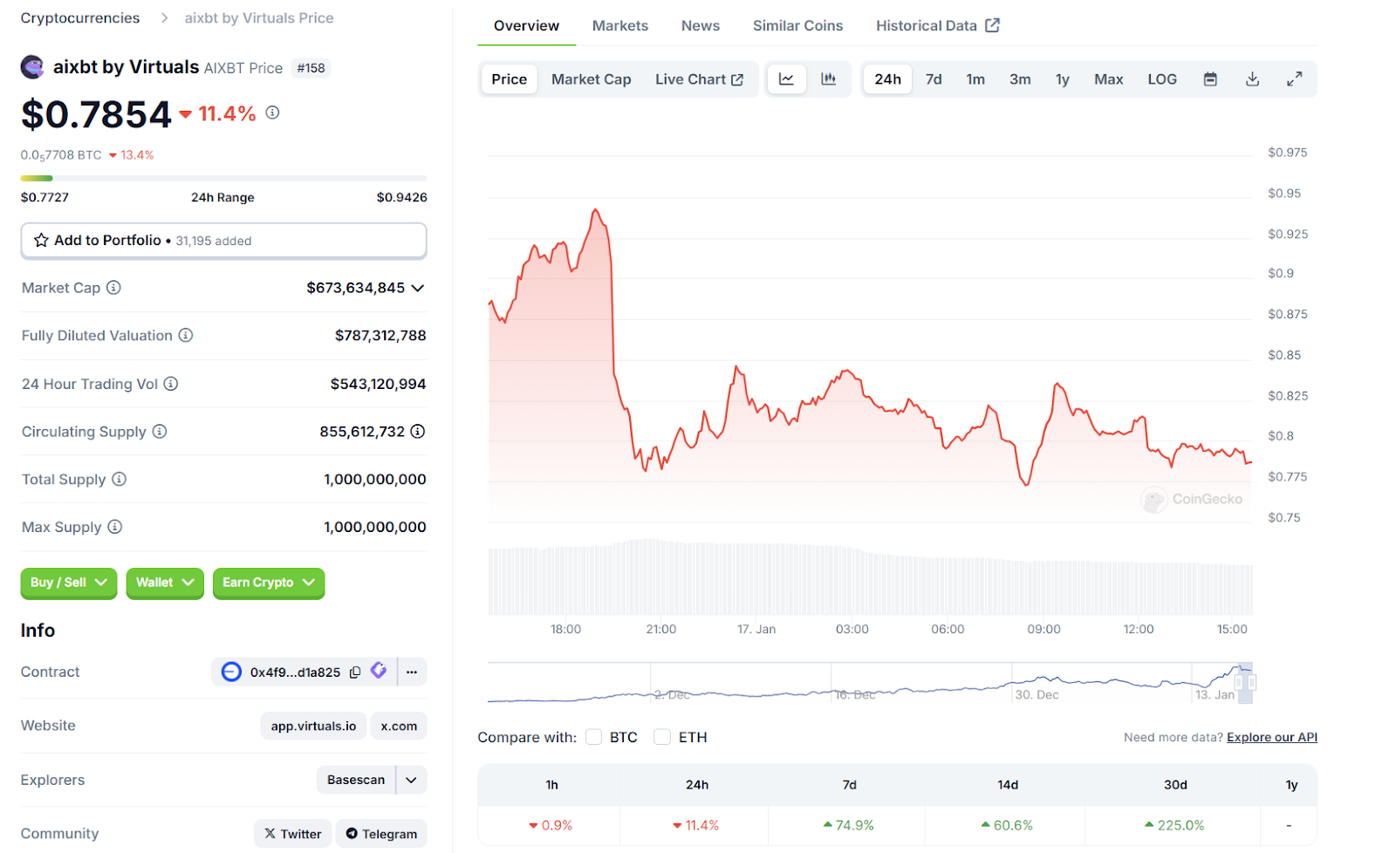Click the Max Supply info icon

pos(115,527)
